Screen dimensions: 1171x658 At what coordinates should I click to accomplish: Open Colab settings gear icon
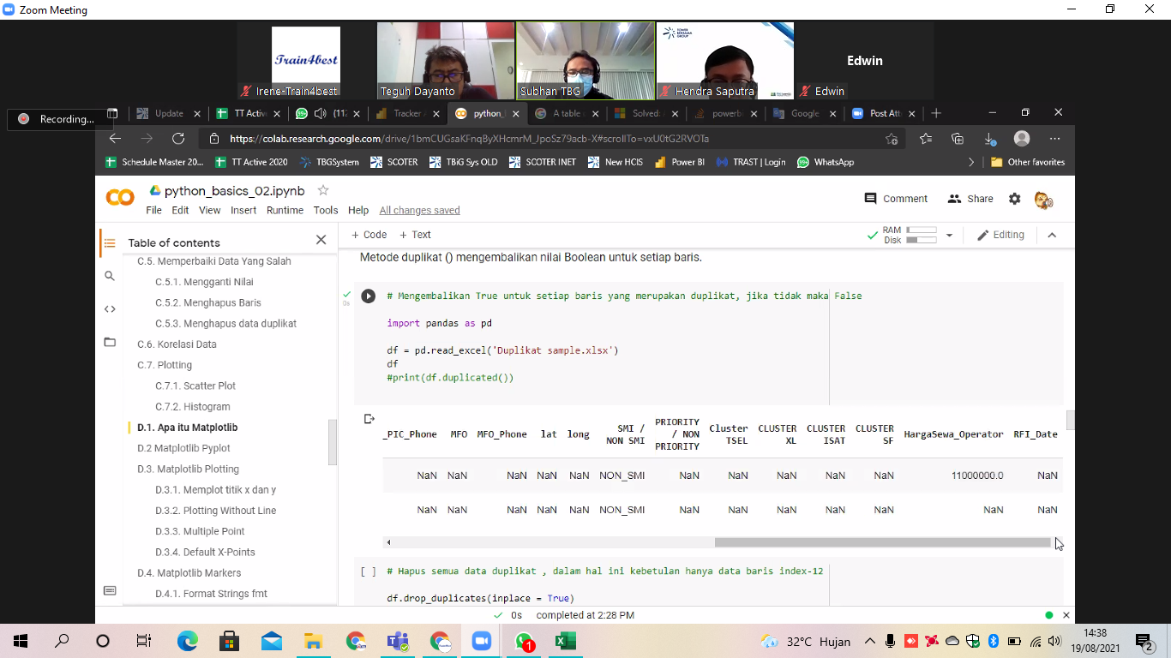tap(1015, 199)
